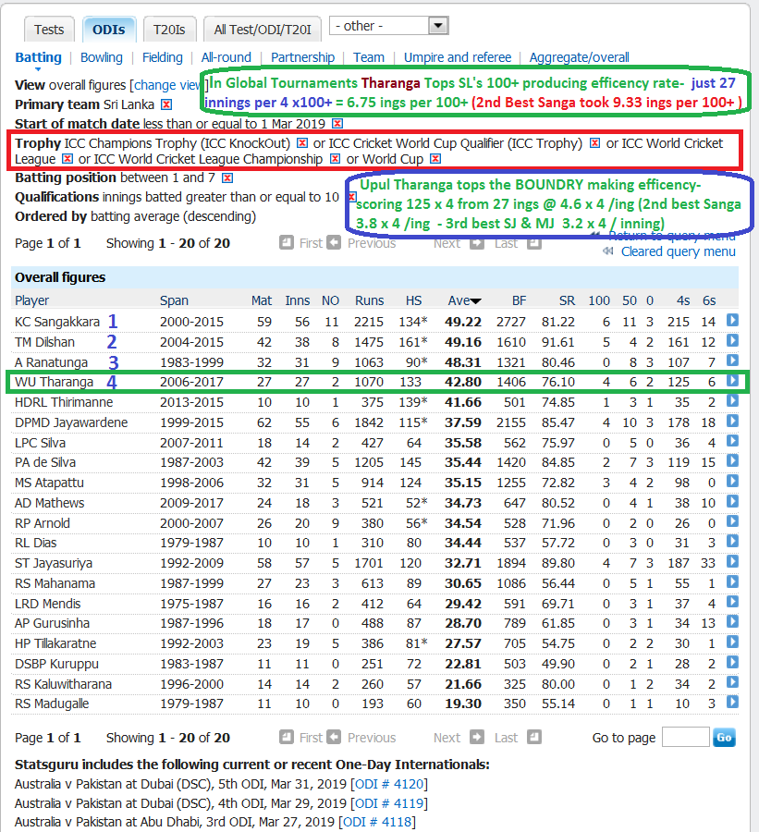The height and width of the screenshot is (832, 759).
Task: Switch to the Tests tab
Action: click(49, 30)
